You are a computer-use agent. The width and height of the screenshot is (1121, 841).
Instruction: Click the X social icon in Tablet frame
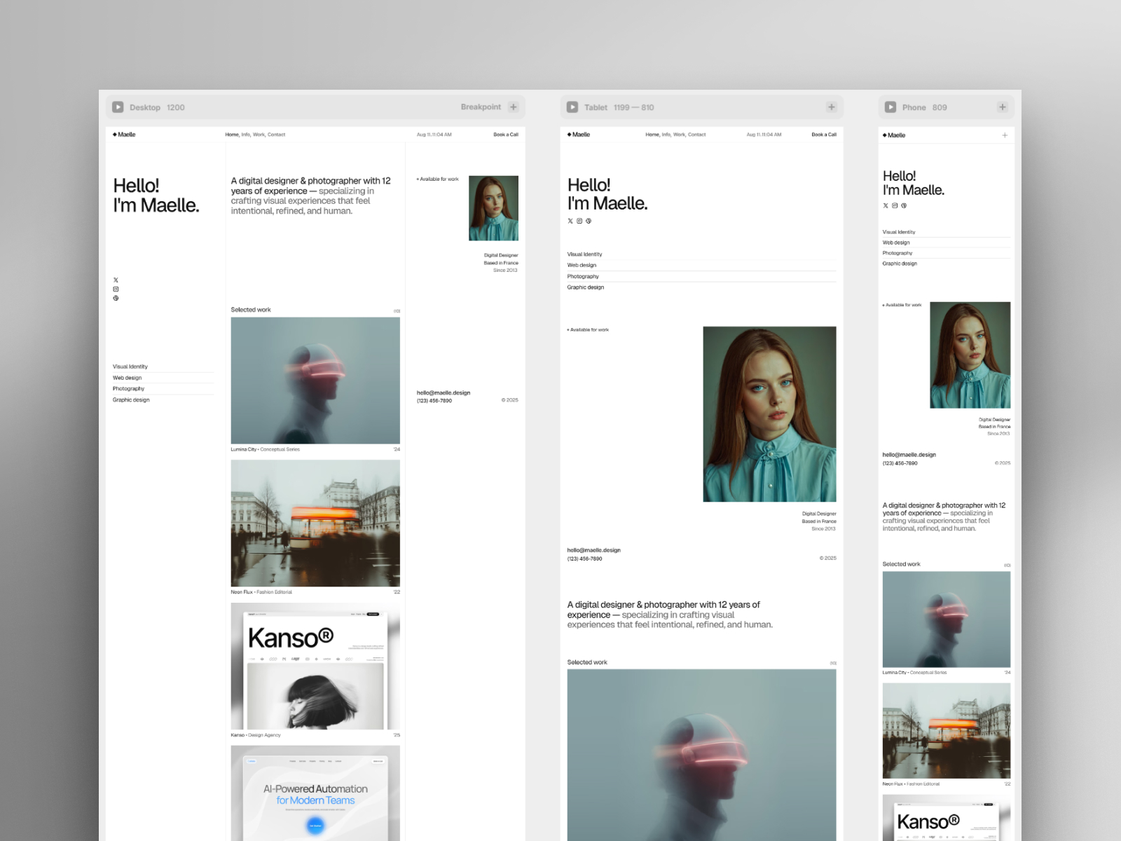(570, 221)
